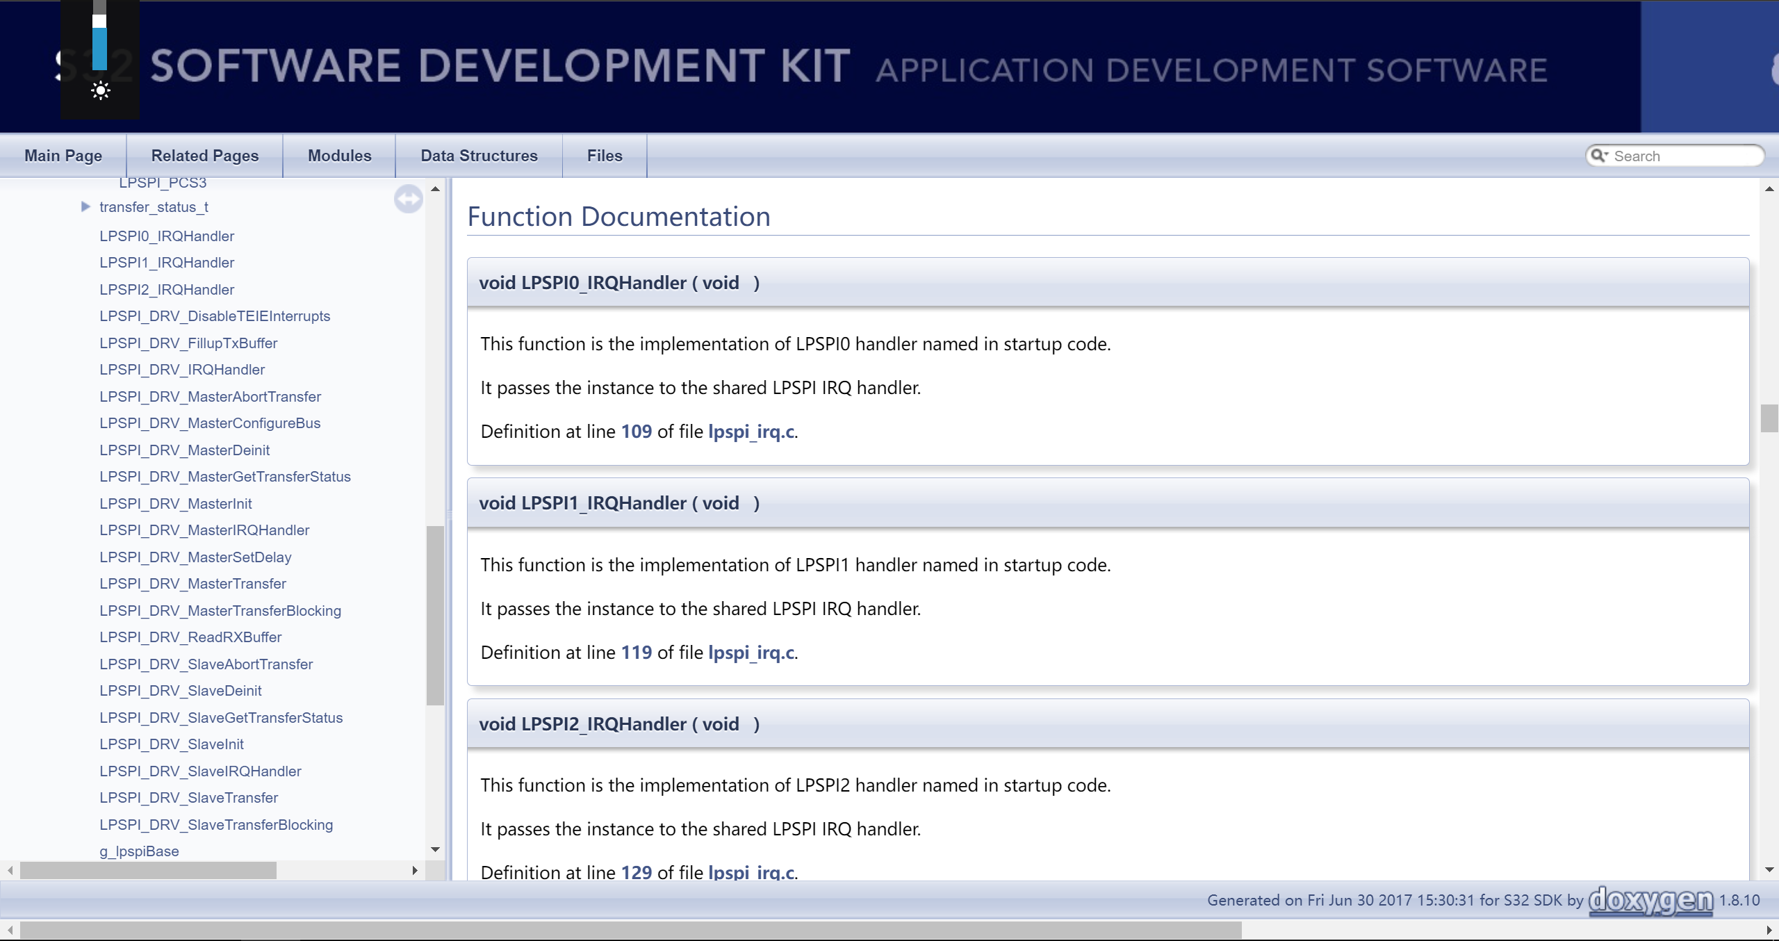Click in the Search input field
This screenshot has width=1779, height=941.
coord(1682,156)
